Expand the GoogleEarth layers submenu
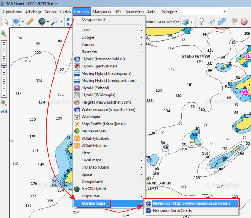The width and height of the screenshot is (251, 218). [109, 182]
